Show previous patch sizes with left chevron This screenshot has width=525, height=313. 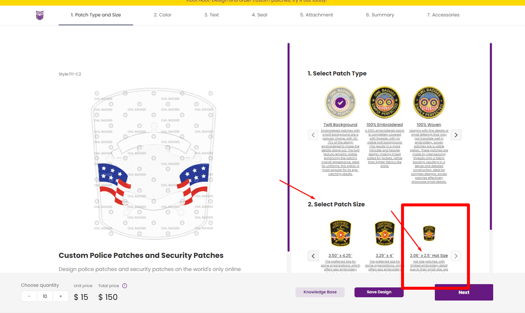[x=313, y=256]
